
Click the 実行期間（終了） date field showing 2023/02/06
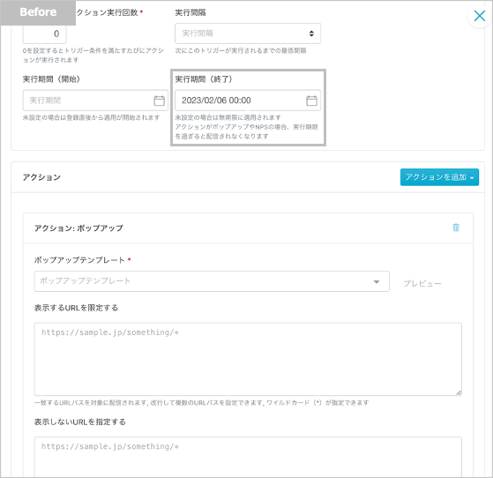[x=248, y=101]
